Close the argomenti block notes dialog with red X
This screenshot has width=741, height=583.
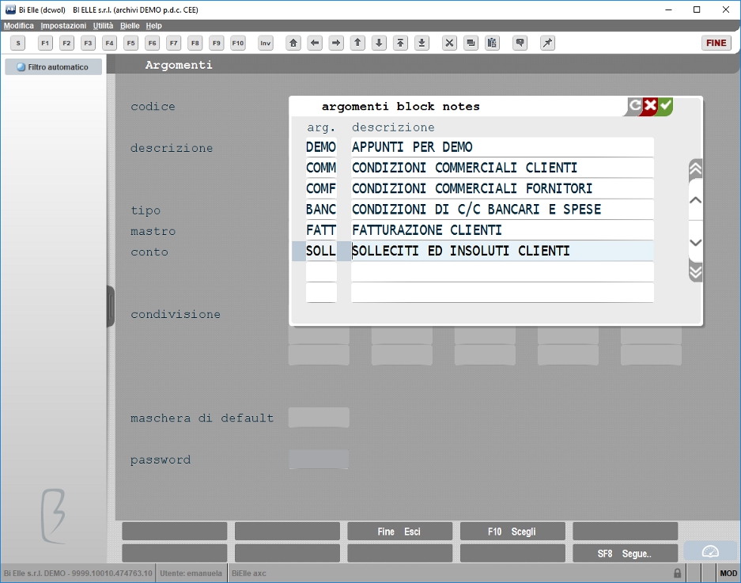(650, 105)
